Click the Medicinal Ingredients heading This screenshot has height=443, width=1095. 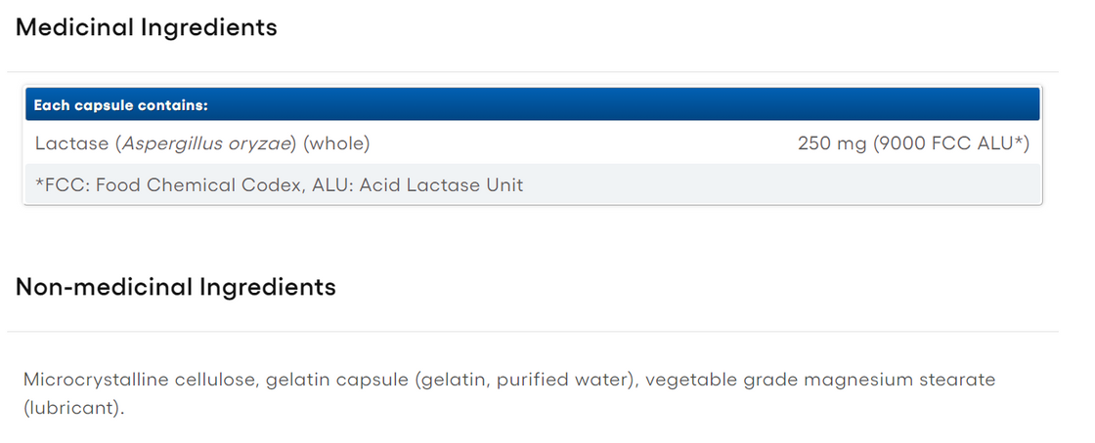click(147, 28)
